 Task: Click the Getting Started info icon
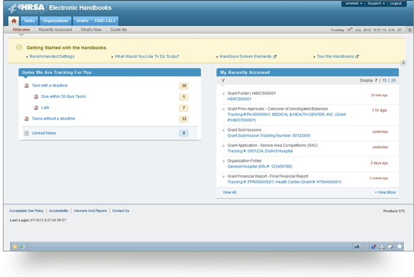click(x=19, y=47)
